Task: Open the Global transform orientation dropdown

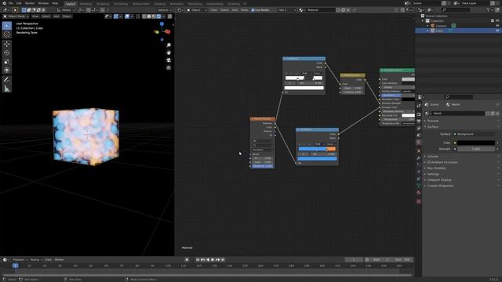Action: point(66,10)
